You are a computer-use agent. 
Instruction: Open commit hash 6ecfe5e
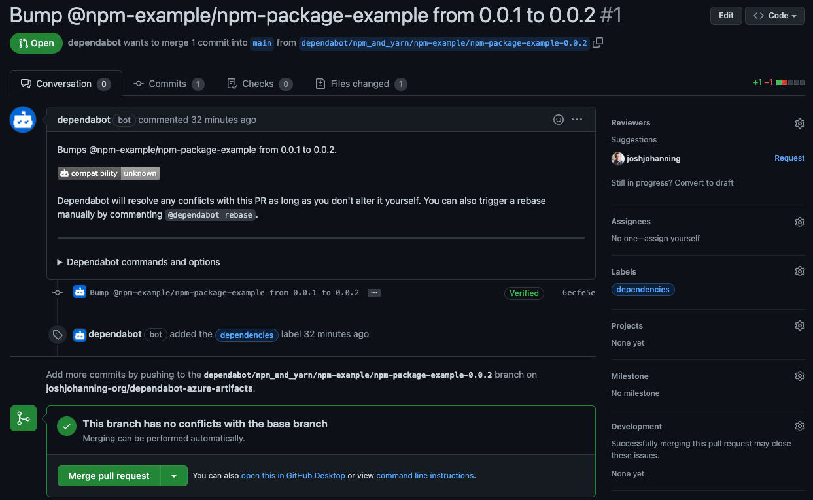(578, 293)
